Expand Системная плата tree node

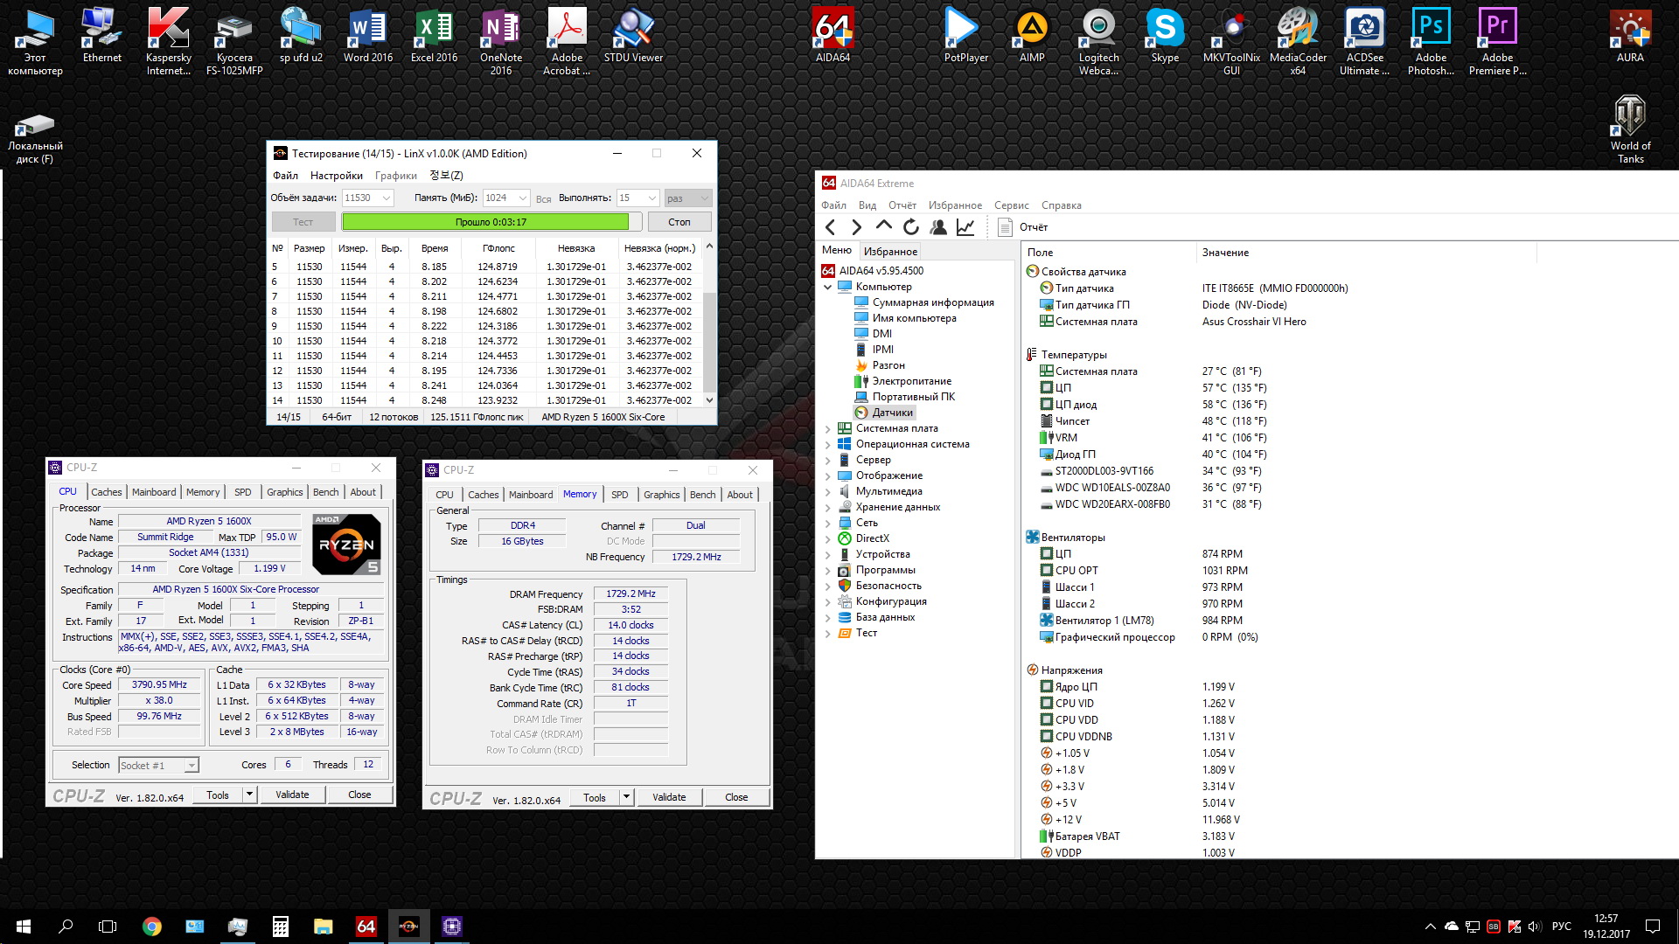828,429
